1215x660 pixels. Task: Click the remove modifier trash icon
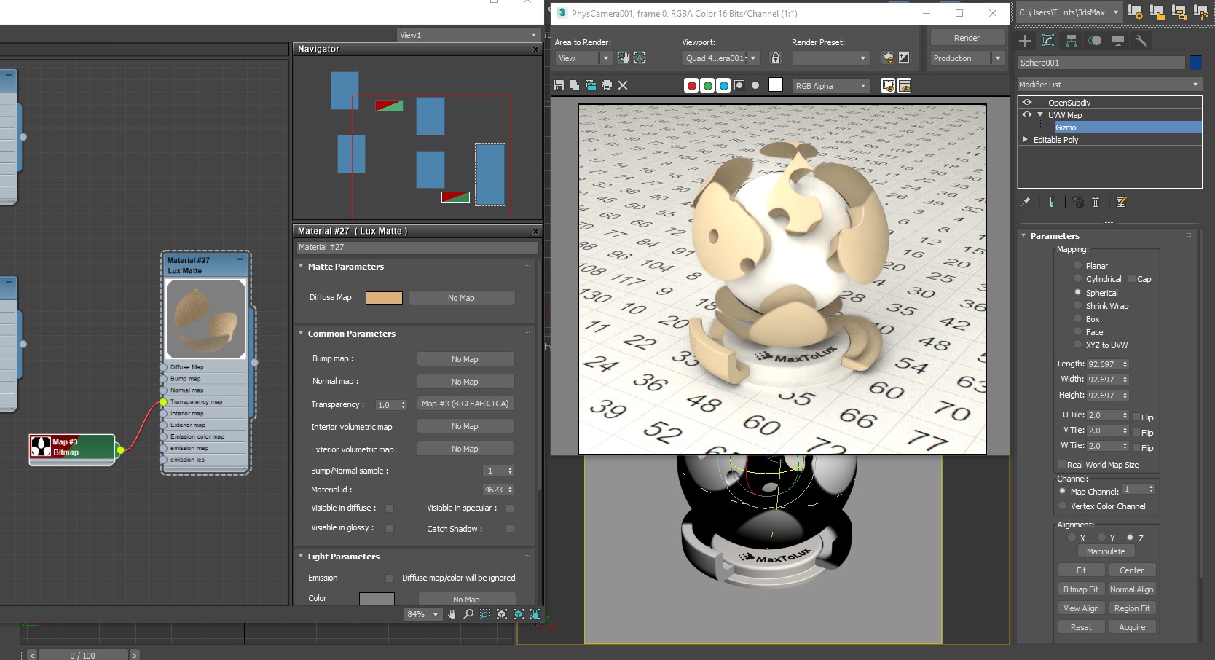[x=1096, y=202]
